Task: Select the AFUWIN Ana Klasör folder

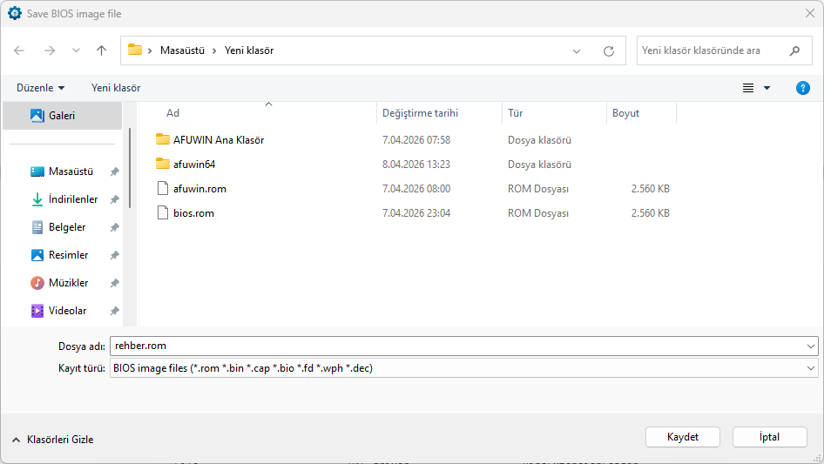Action: click(219, 140)
